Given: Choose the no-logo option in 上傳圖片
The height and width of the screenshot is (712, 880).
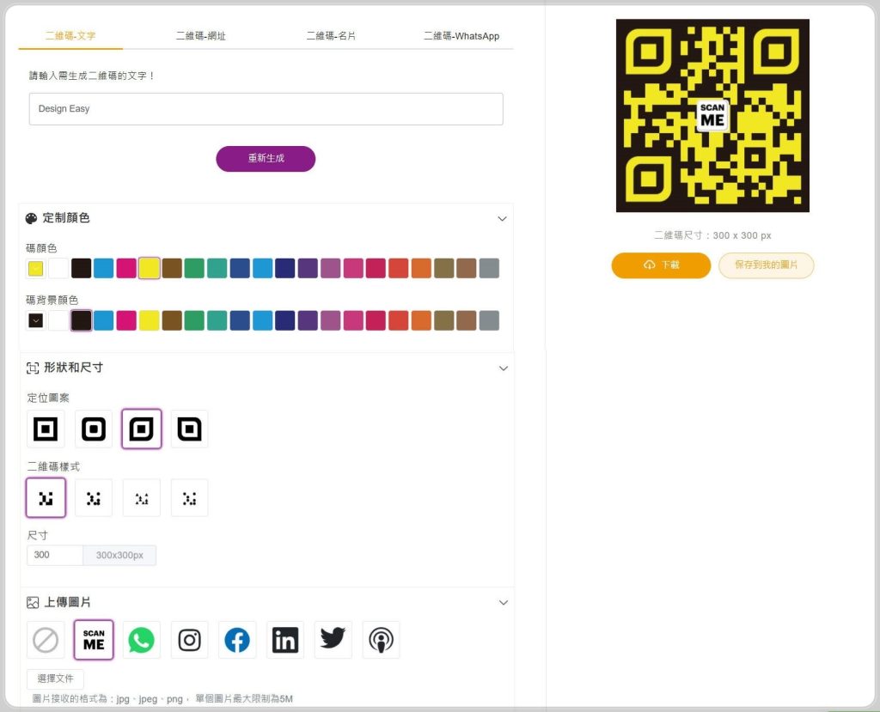Looking at the screenshot, I should tap(46, 640).
